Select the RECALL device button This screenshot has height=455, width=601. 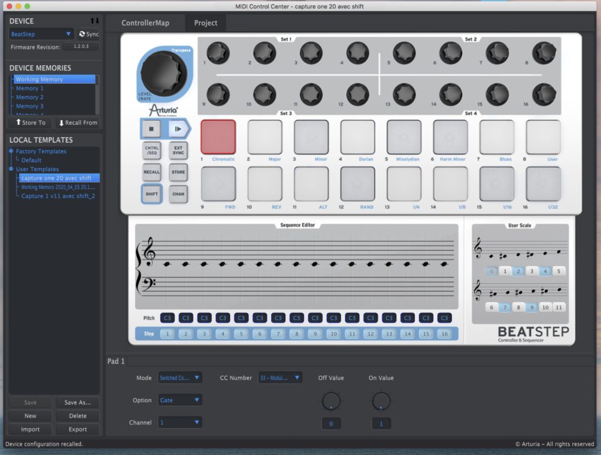point(152,172)
